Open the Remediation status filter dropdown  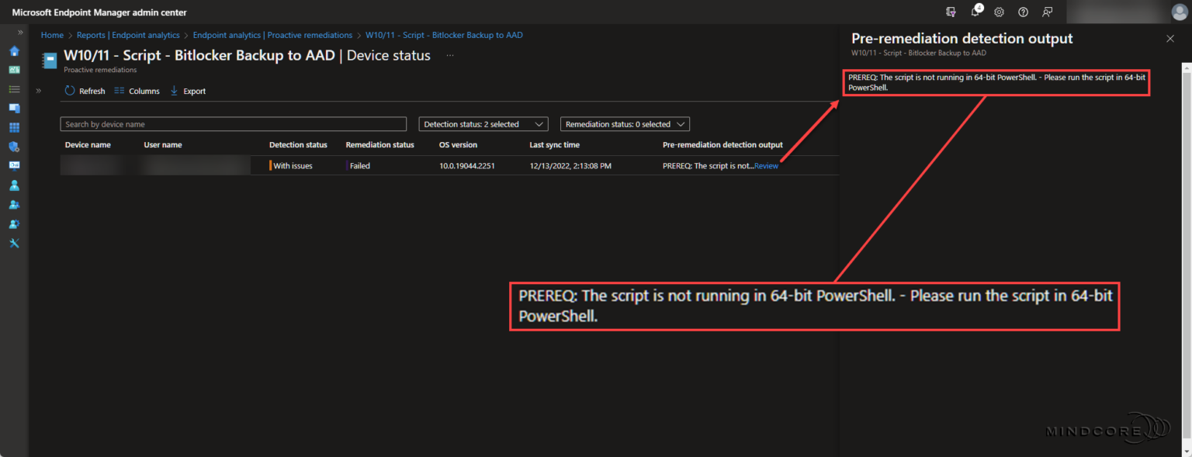(624, 123)
